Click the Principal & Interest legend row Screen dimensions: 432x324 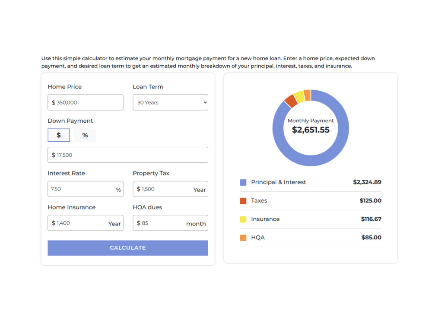tap(311, 182)
